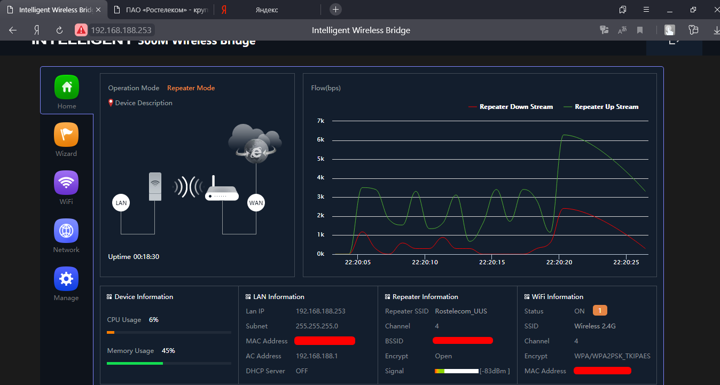Go to Network settings in sidebar
The height and width of the screenshot is (385, 720).
66,231
